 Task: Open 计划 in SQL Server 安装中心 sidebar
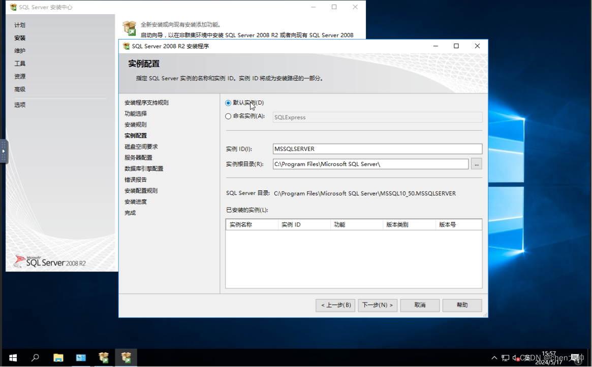[x=20, y=25]
